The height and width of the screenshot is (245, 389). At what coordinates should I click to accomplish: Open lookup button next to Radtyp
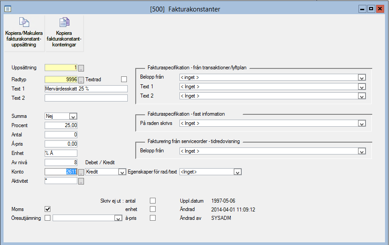point(81,80)
